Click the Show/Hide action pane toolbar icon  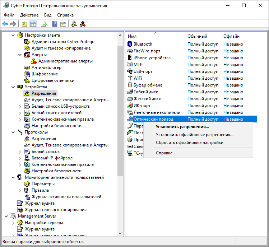pos(63,24)
